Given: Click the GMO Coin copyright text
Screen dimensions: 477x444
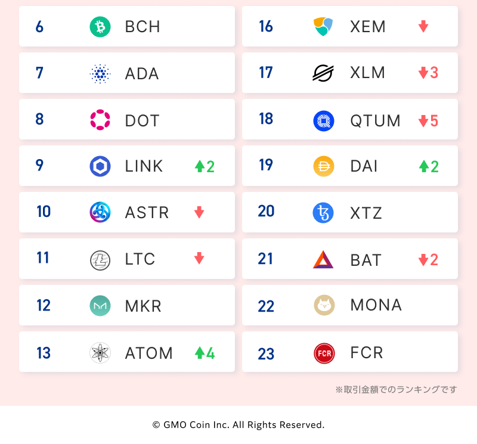Looking at the screenshot, I should tap(238, 425).
